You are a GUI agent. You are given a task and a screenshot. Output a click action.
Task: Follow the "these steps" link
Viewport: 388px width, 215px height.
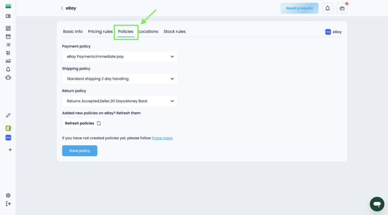162,138
